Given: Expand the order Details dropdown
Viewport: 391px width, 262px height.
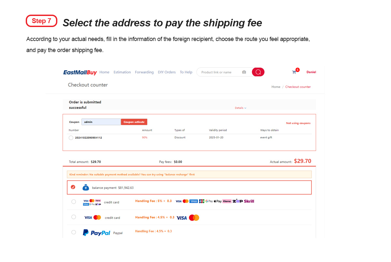Looking at the screenshot, I should pyautogui.click(x=240, y=108).
